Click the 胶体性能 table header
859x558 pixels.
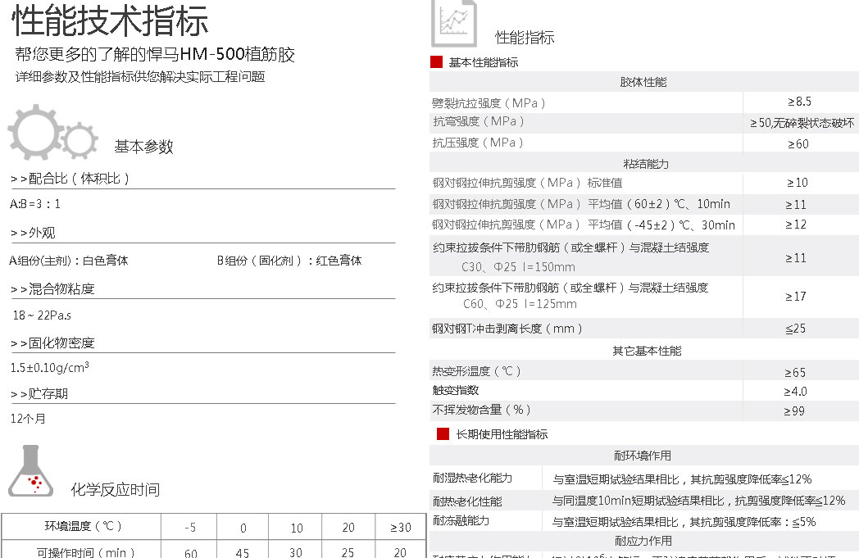pos(643,82)
